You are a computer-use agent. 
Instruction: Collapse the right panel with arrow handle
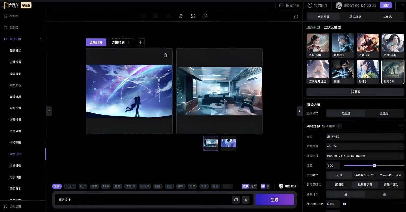pos(299,111)
